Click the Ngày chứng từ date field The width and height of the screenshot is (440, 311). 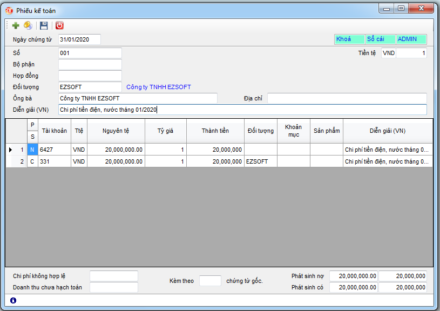tap(79, 39)
